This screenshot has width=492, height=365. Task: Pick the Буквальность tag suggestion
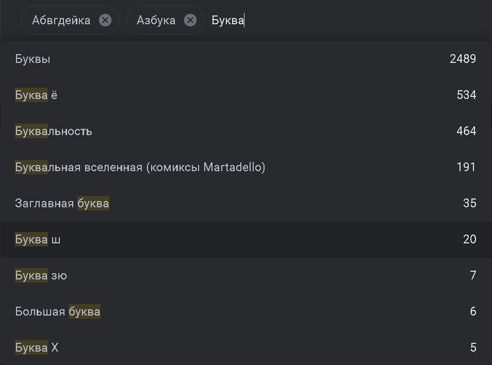(246, 132)
